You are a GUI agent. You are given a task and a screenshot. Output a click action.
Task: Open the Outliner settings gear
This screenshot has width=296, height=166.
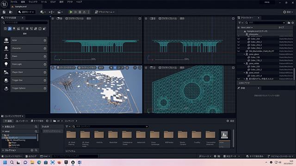coord(293,23)
